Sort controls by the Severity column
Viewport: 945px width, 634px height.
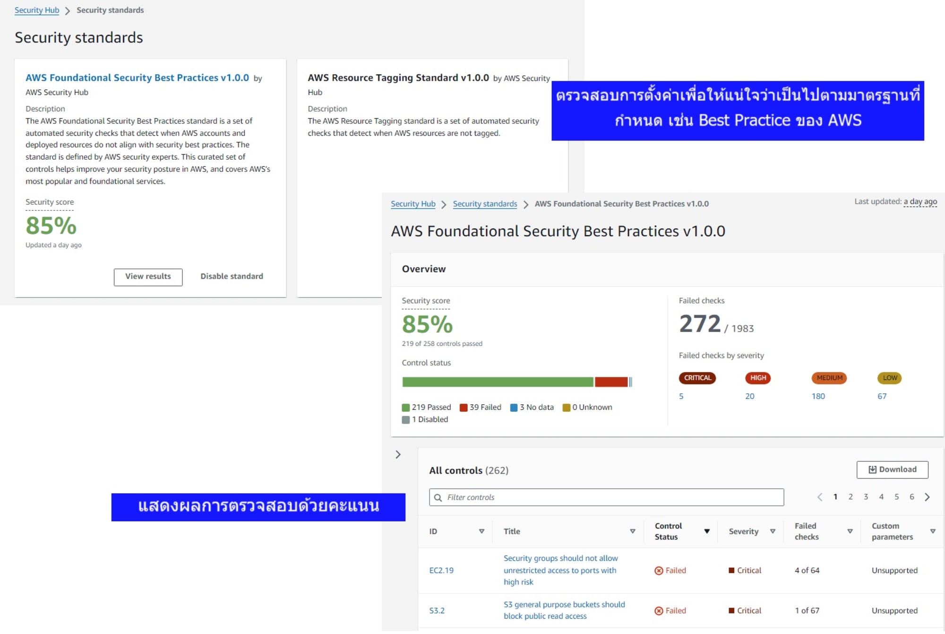point(773,531)
